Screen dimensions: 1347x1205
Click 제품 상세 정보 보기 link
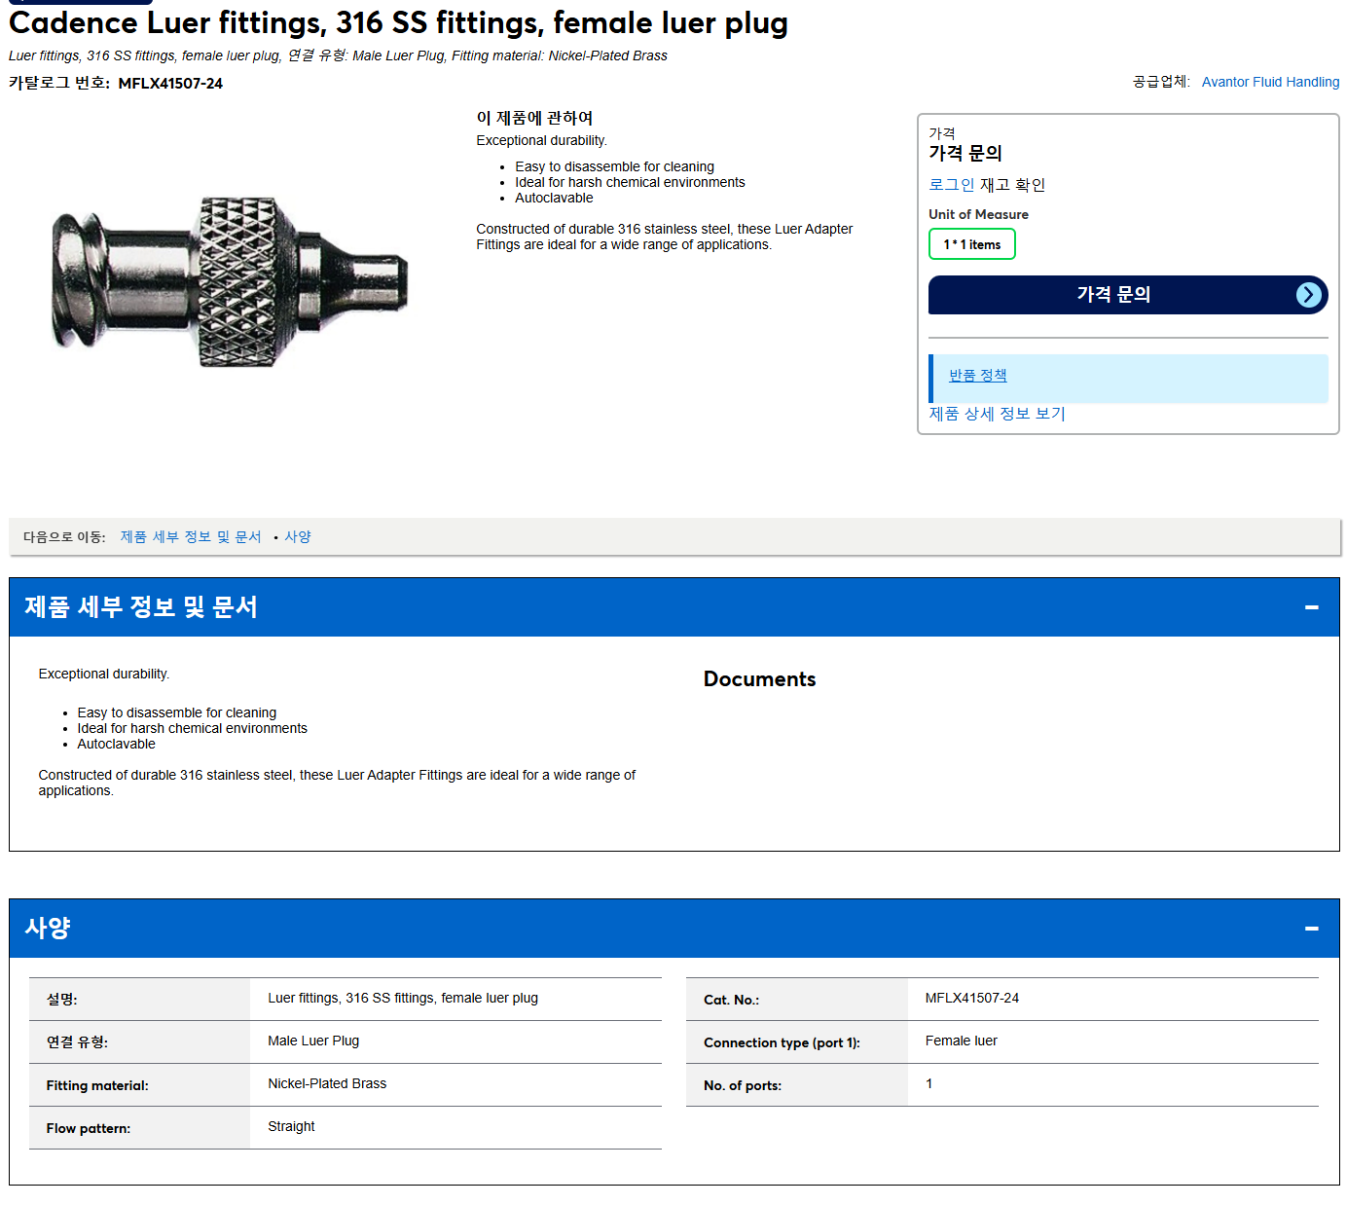(x=997, y=414)
